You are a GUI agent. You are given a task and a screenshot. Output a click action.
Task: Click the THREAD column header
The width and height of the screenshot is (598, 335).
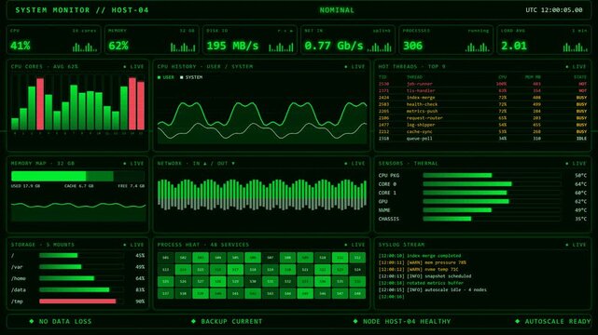coord(414,77)
